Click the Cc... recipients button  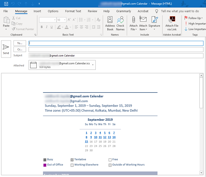20,49
